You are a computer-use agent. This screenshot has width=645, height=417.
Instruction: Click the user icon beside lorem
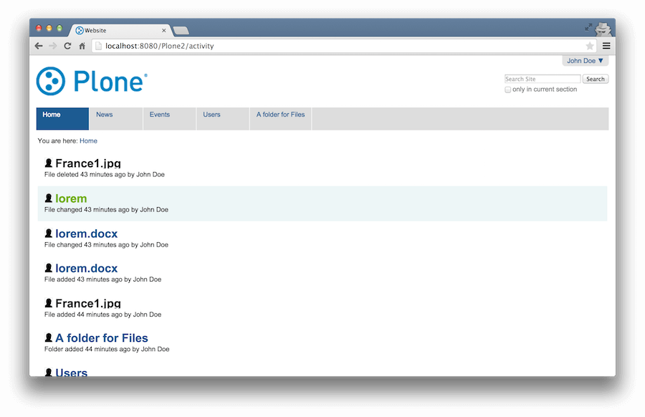(48, 198)
